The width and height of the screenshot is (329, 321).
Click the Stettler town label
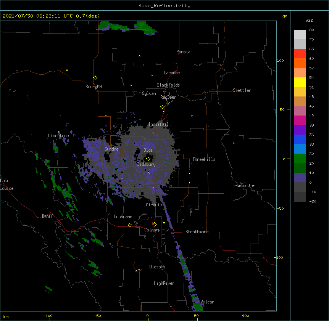tap(242, 90)
